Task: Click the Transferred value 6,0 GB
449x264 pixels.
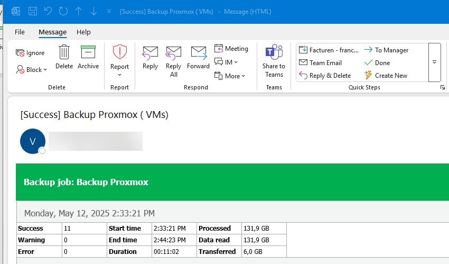Action: point(253,252)
